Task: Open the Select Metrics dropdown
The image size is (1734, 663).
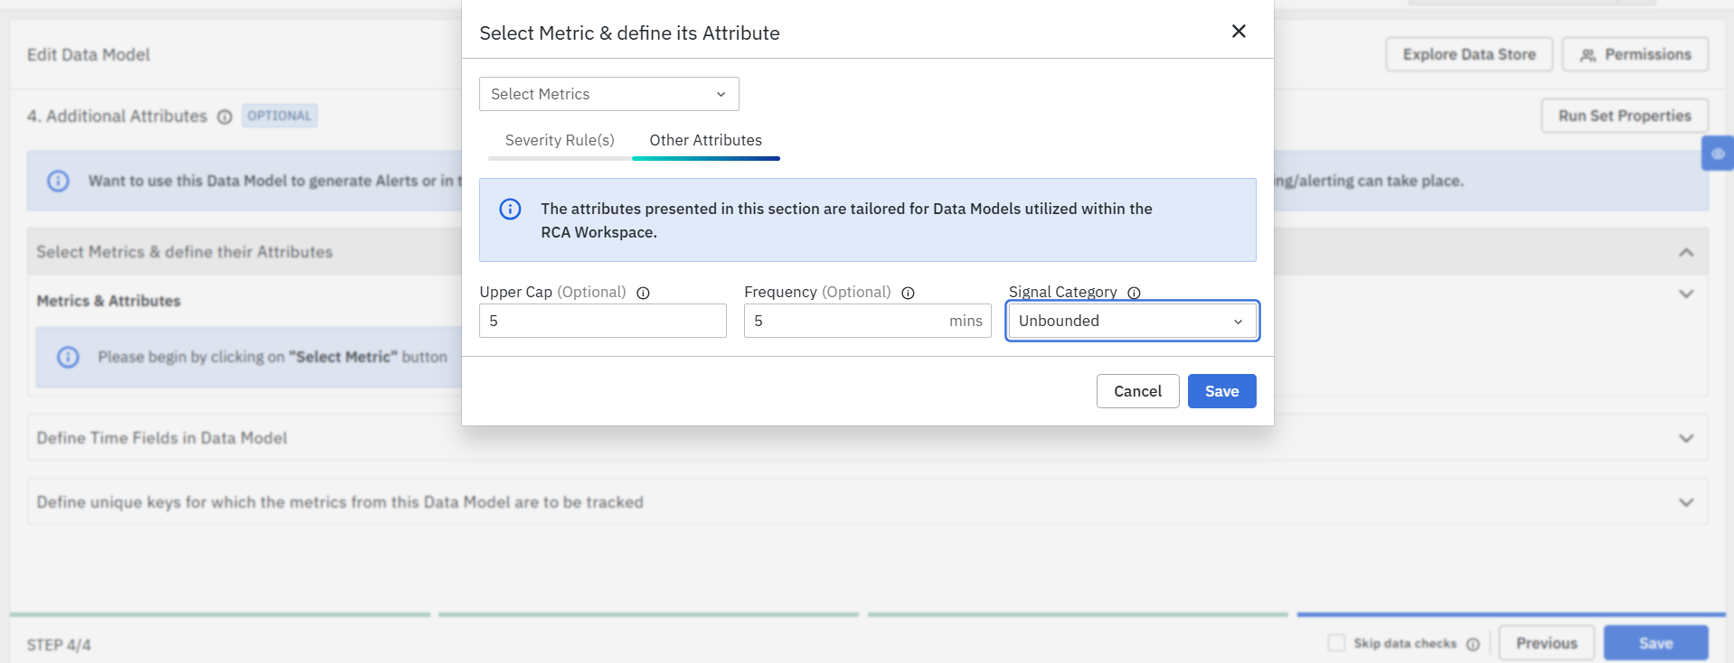Action: [x=608, y=94]
